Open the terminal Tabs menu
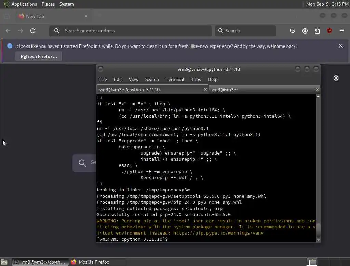The image size is (350, 266). coord(196,80)
